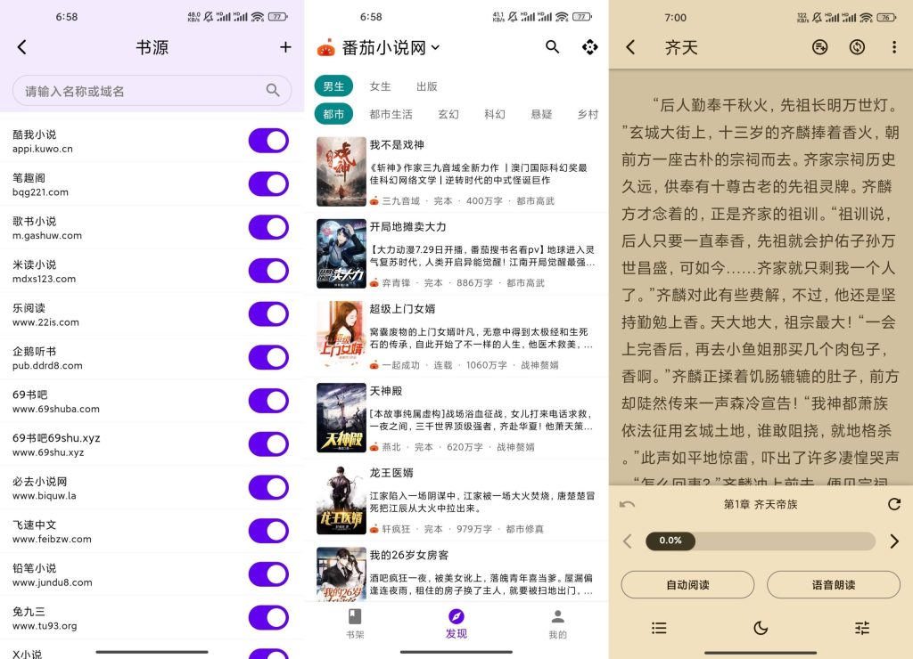Select the 悬疑 category
This screenshot has width=913, height=659.
point(541,114)
